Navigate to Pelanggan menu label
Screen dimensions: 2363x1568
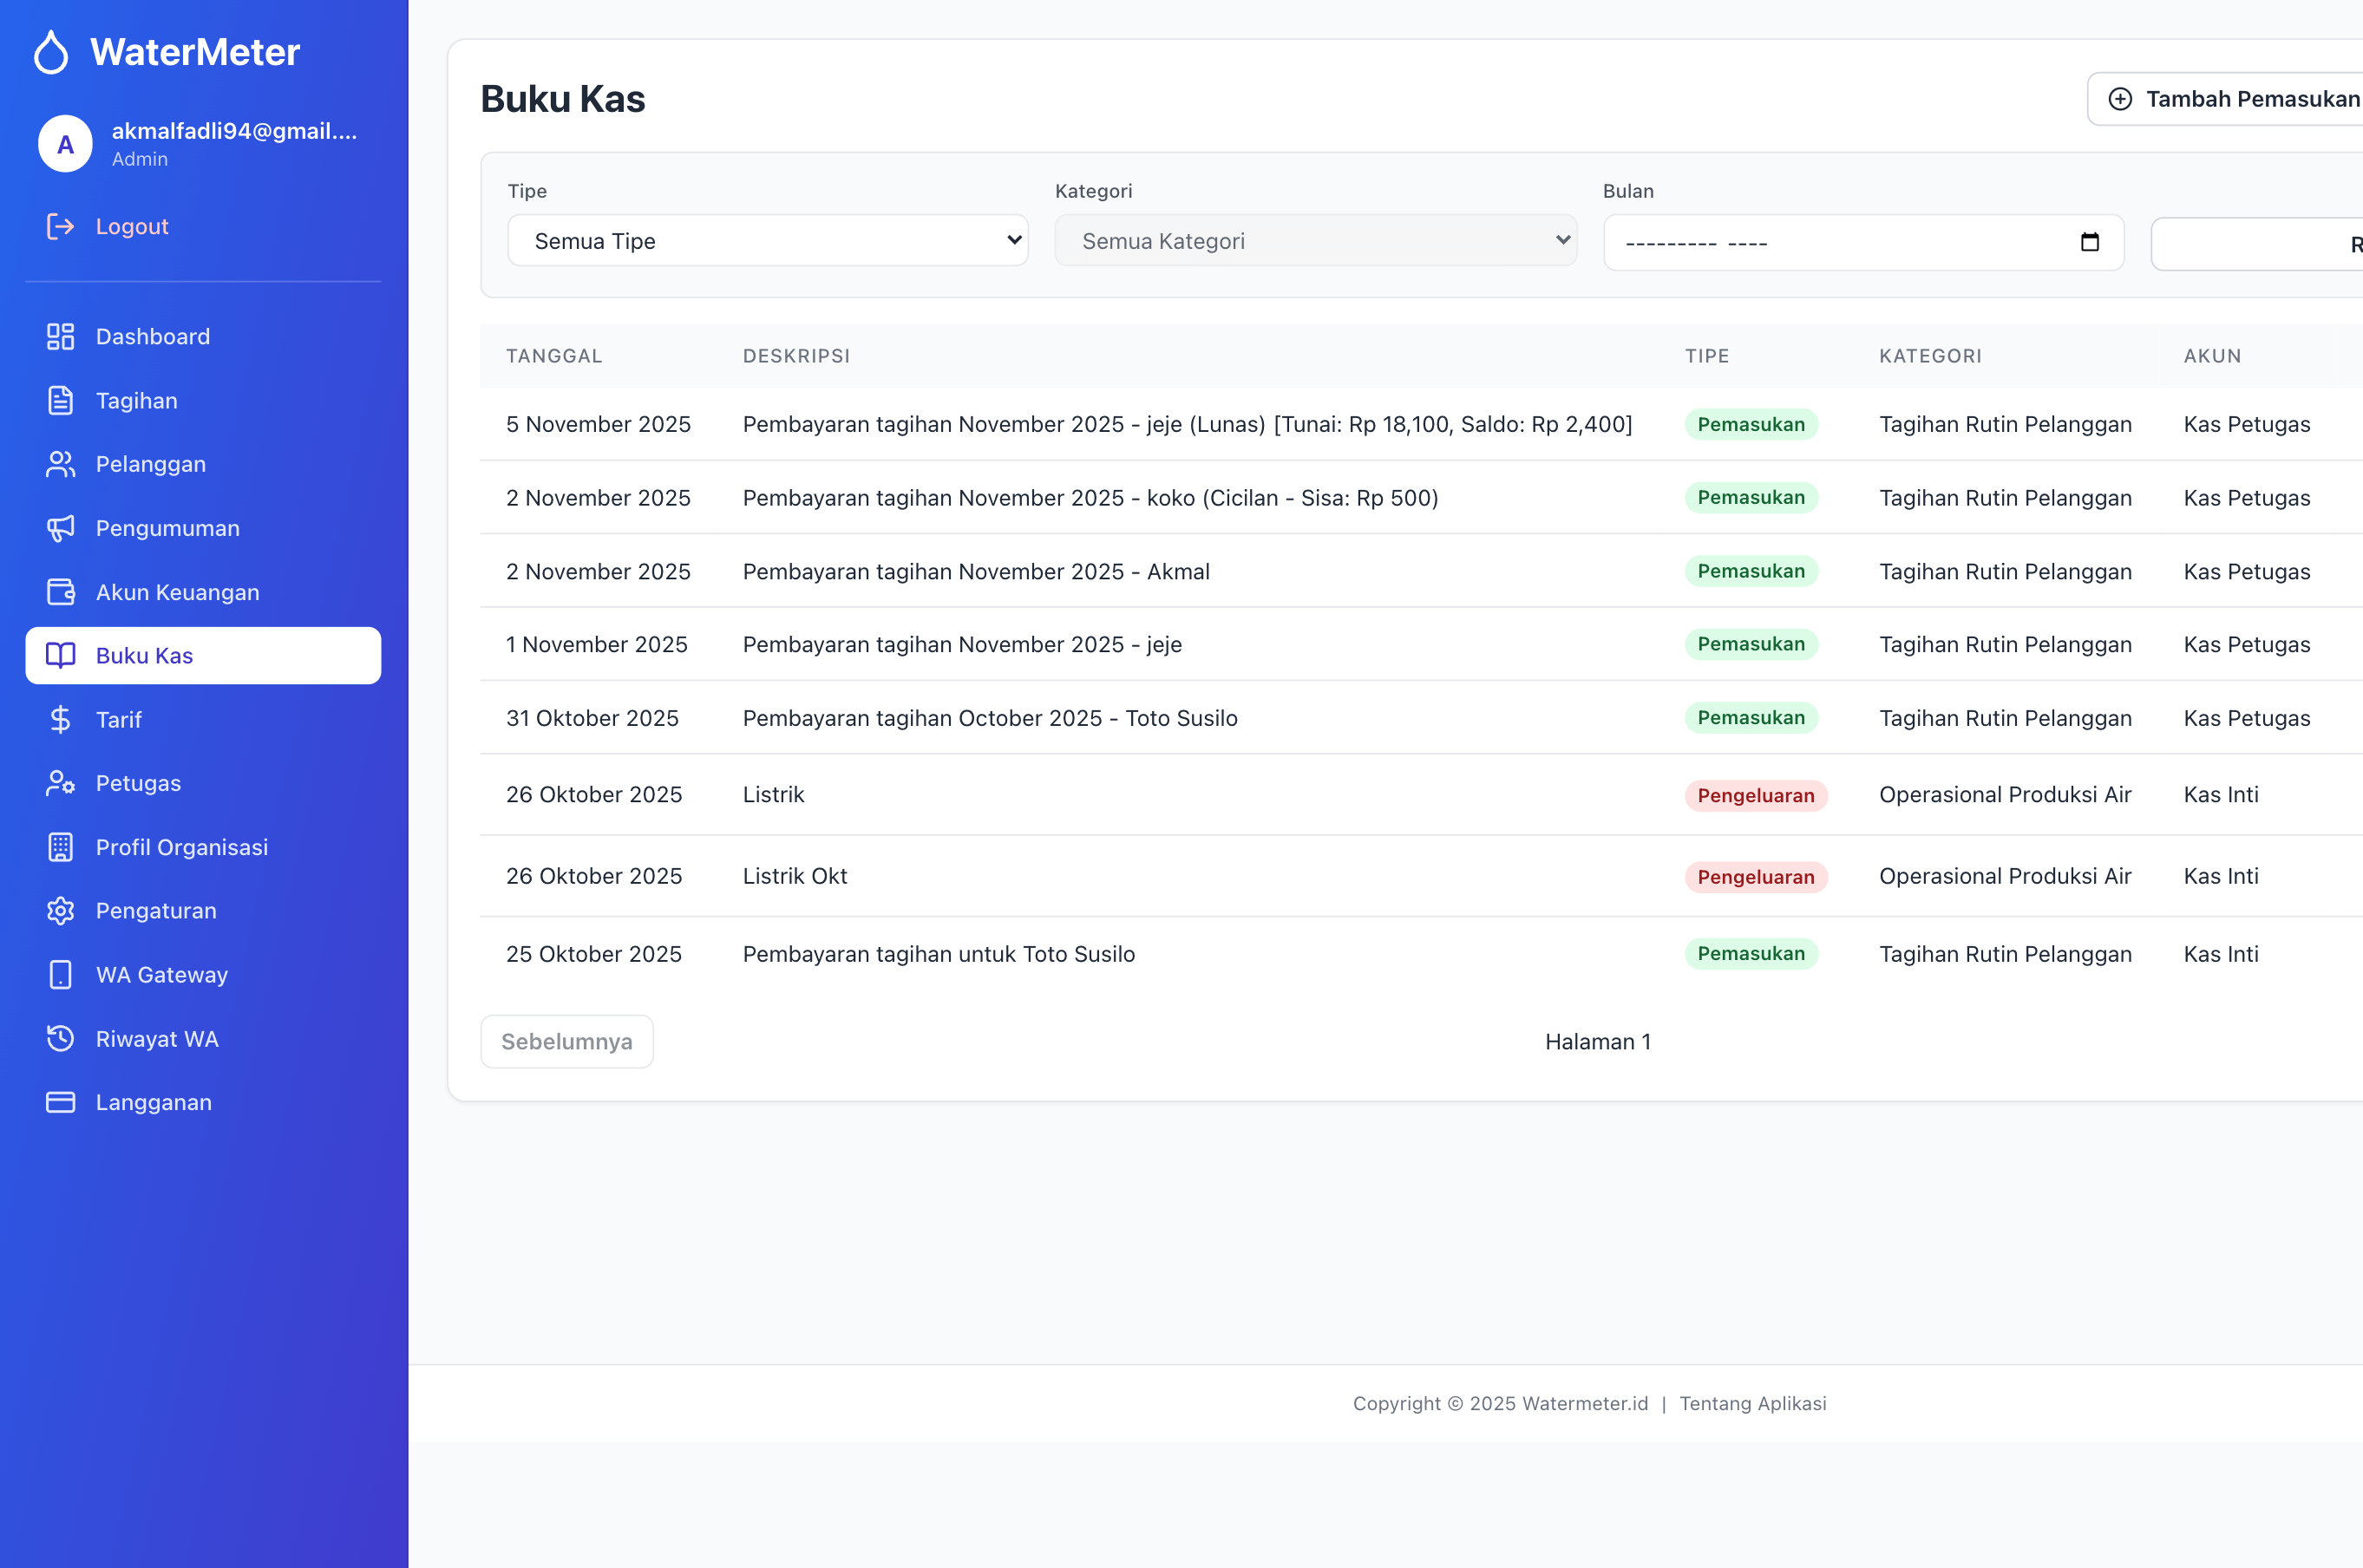[x=150, y=464]
